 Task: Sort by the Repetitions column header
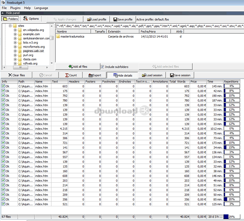pos(232,81)
